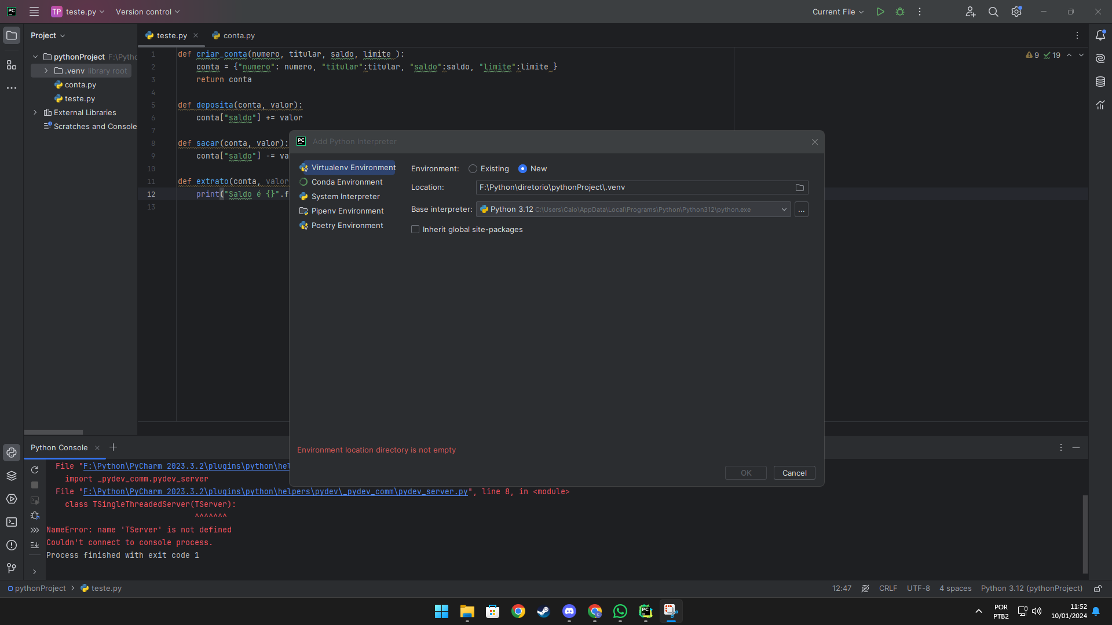Image resolution: width=1112 pixels, height=625 pixels.
Task: Select the Existing environment radio button
Action: point(473,168)
